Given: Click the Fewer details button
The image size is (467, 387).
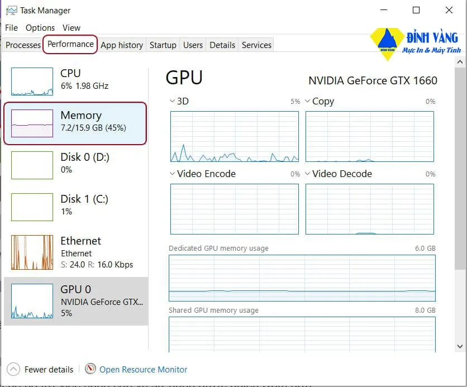Looking at the screenshot, I should point(49,369).
